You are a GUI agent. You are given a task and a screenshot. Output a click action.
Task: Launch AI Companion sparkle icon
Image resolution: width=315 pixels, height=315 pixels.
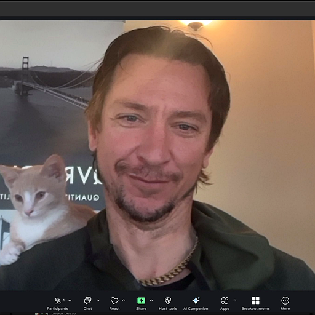tap(196, 304)
